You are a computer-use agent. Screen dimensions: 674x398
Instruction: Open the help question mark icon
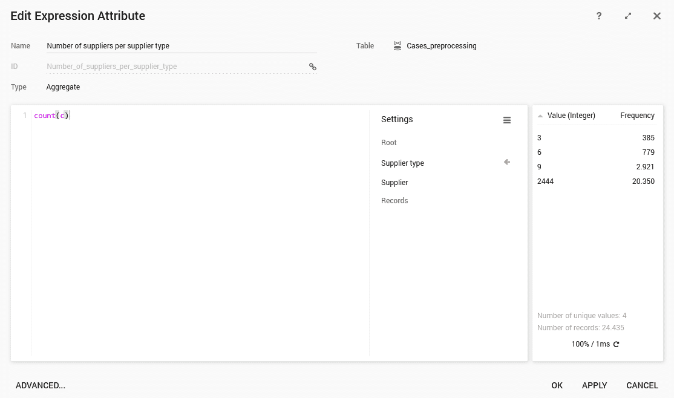click(599, 16)
